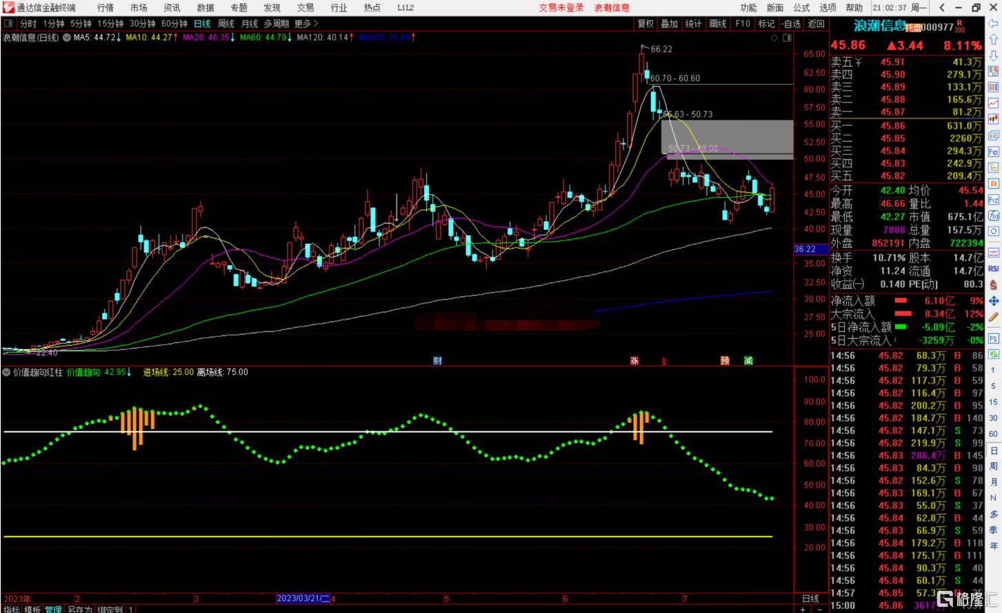Select the pencil drawing tool icon
Image resolution: width=1002 pixels, height=613 pixels.
(x=993, y=317)
